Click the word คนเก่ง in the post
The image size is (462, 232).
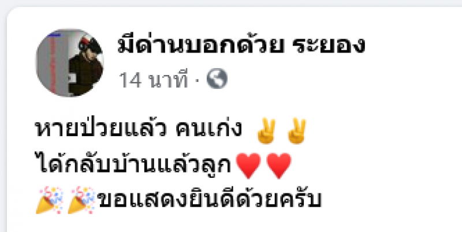pos(208,129)
